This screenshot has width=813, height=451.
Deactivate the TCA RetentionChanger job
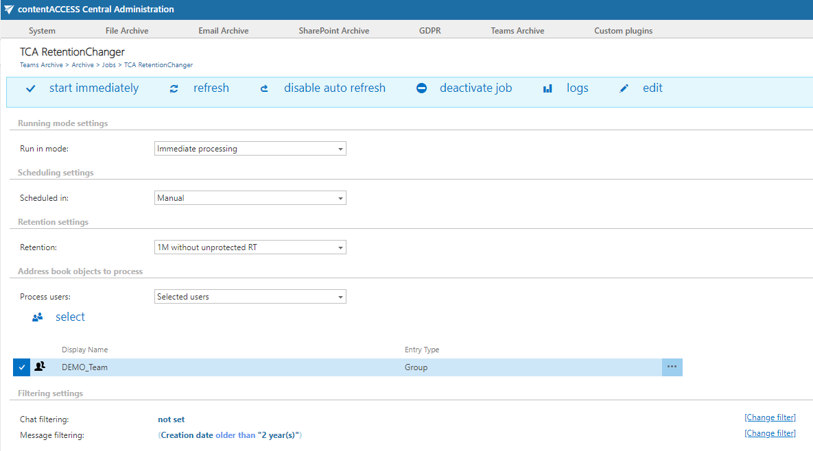point(421,88)
